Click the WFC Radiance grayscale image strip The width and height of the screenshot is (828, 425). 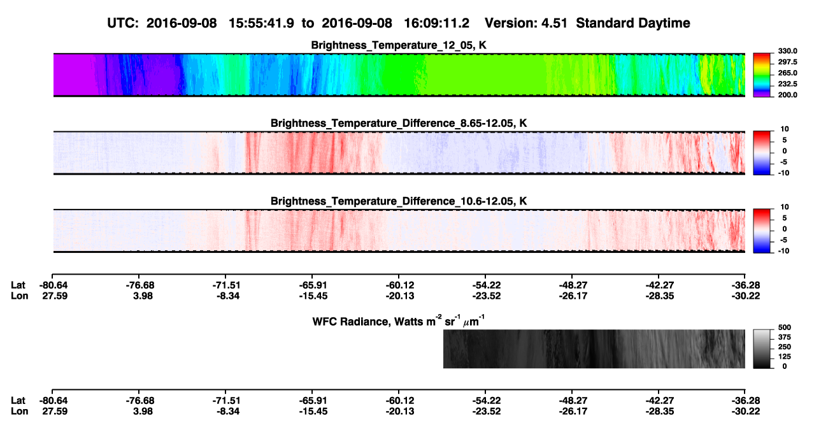(x=594, y=349)
